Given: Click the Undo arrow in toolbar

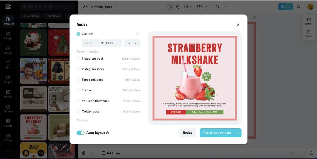Looking at the screenshot, I should 217,7.
